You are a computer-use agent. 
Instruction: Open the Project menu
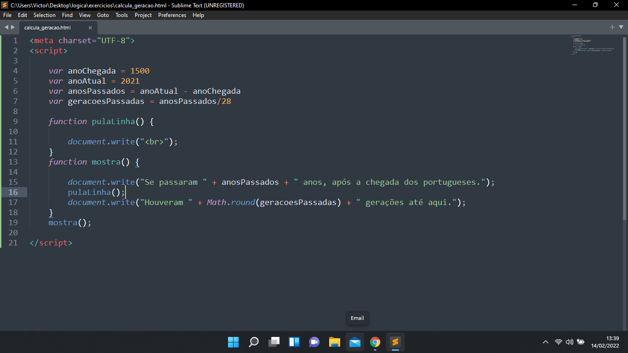[143, 15]
